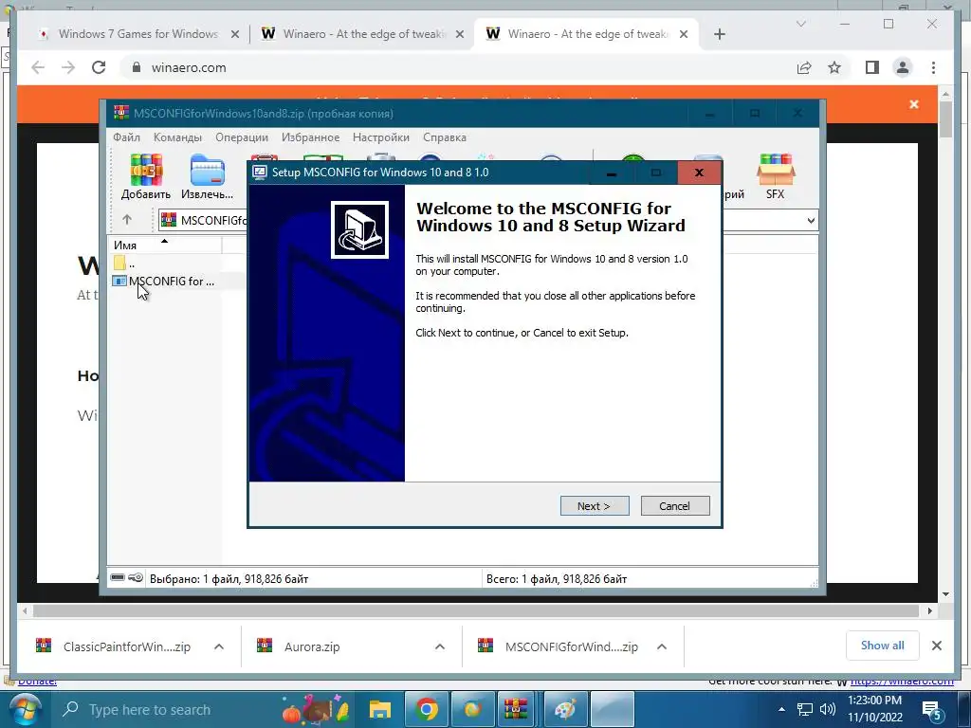Close the middle Winaero tab
The height and width of the screenshot is (728, 971).
tap(460, 35)
